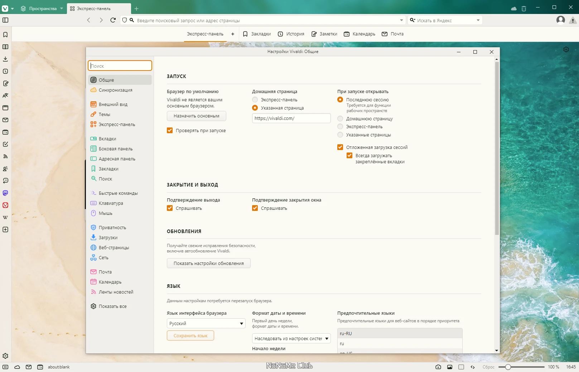Screen dimensions: 579x372
Task: Click the reload page icon
Action: click(113, 20)
